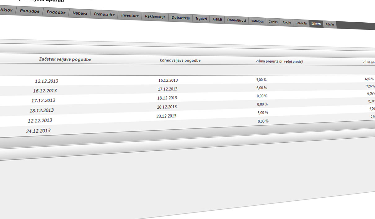Viewport: 375px width, 219px height.
Task: Open the Inventure tab
Action: 130,16
